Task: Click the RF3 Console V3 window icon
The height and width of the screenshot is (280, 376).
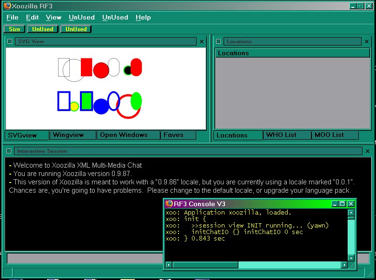Action: coord(169,204)
